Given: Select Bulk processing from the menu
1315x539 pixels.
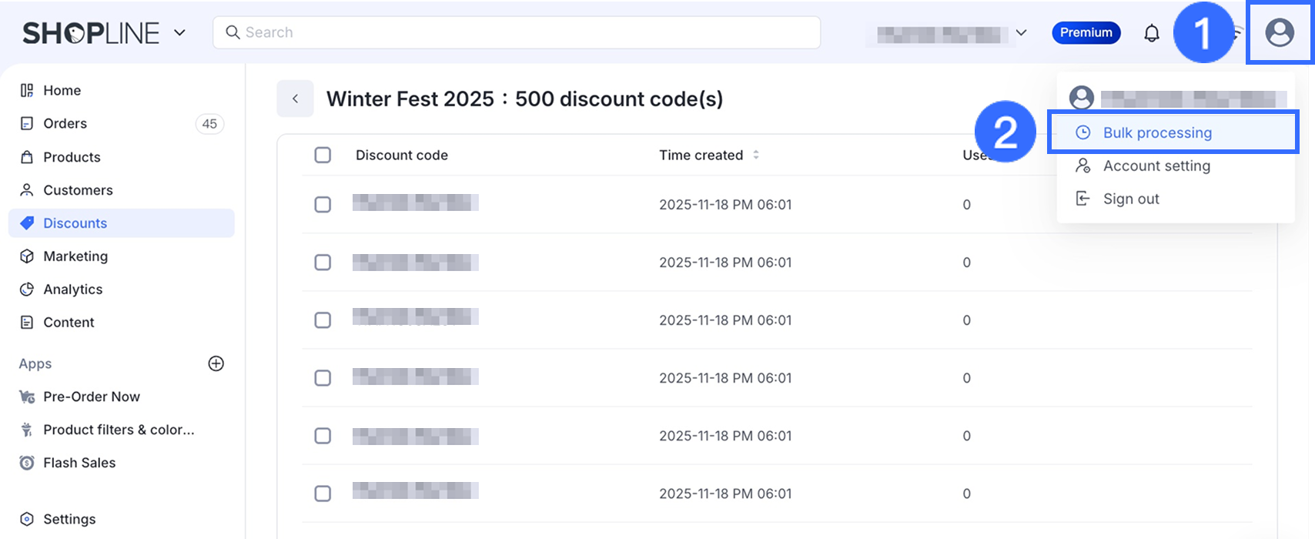Looking at the screenshot, I should pyautogui.click(x=1157, y=132).
